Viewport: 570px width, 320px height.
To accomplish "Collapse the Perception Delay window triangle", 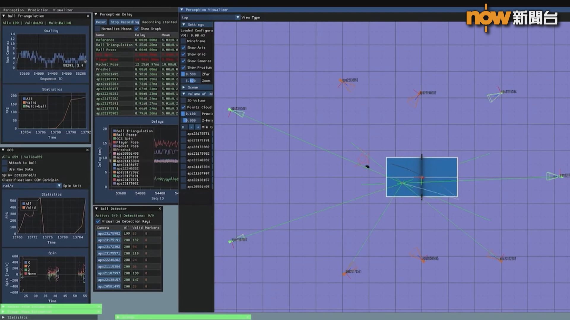I will click(x=96, y=14).
